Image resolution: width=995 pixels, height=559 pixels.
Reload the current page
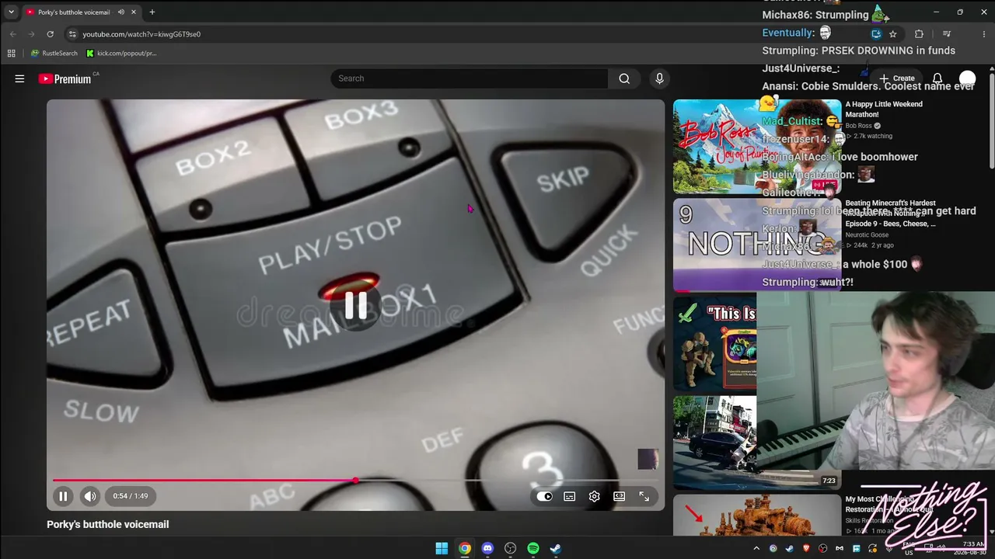pos(50,34)
